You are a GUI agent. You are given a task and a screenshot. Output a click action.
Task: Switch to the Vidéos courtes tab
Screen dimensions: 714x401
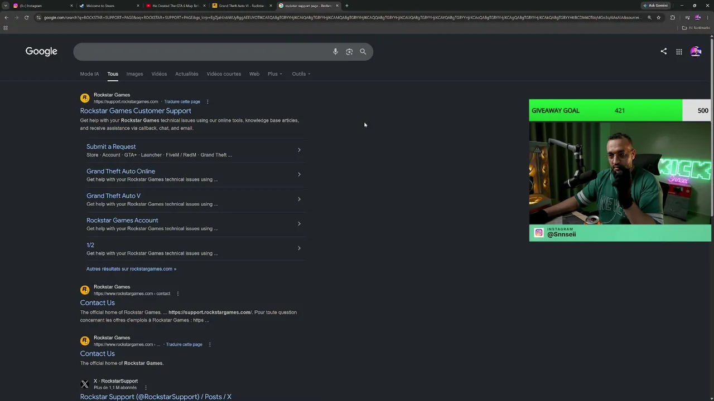224,74
